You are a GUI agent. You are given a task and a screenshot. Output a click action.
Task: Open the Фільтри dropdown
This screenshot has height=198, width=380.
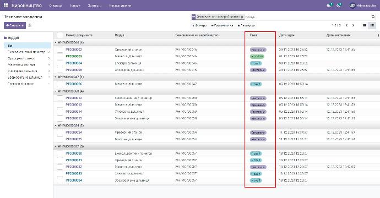(x=199, y=25)
